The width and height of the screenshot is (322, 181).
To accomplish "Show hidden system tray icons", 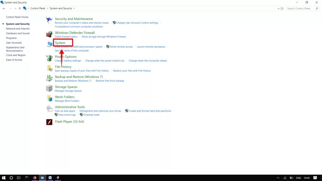I will (278, 178).
